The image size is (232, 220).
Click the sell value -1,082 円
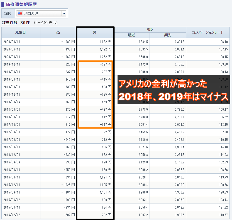(68, 42)
